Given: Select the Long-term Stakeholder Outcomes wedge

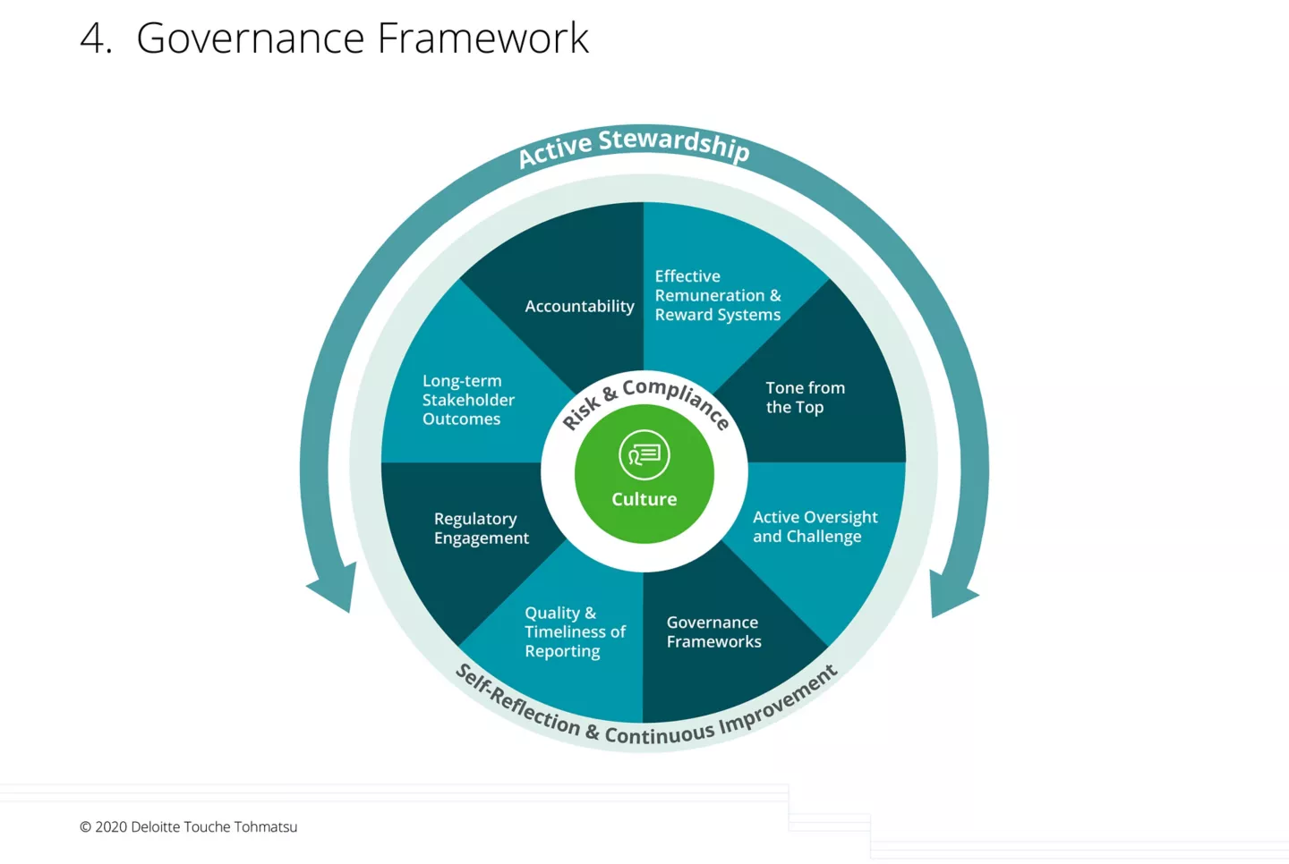Looking at the screenshot, I should (469, 400).
